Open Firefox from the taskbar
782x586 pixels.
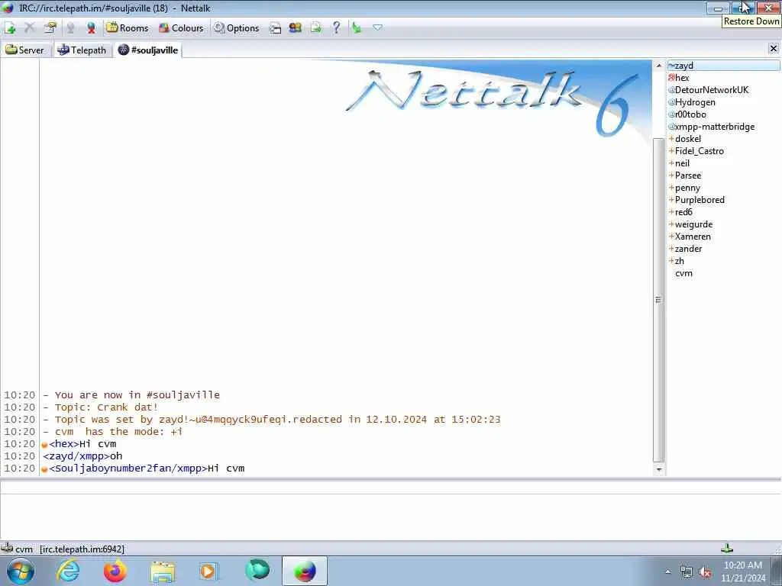click(115, 571)
